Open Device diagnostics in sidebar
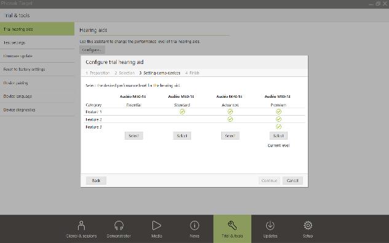 [x=37, y=110]
